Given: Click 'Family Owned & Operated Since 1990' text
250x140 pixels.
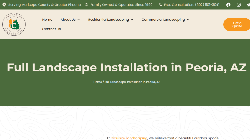Looking at the screenshot, I should pyautogui.click(x=121, y=5).
